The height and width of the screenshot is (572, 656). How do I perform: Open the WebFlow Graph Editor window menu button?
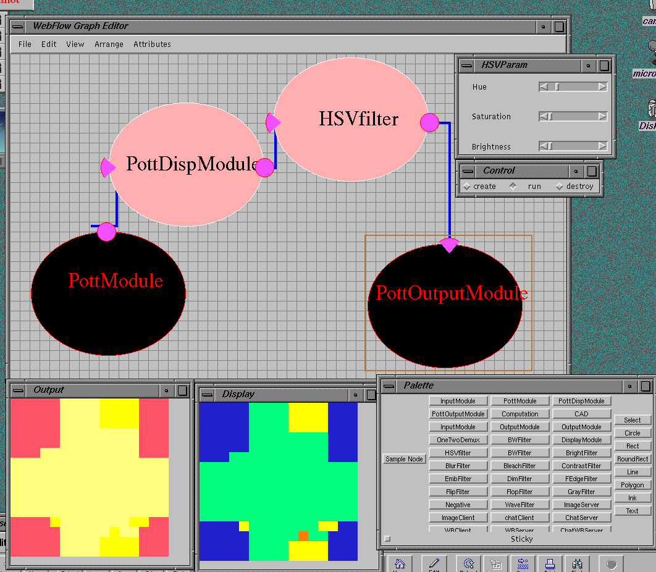[x=17, y=27]
